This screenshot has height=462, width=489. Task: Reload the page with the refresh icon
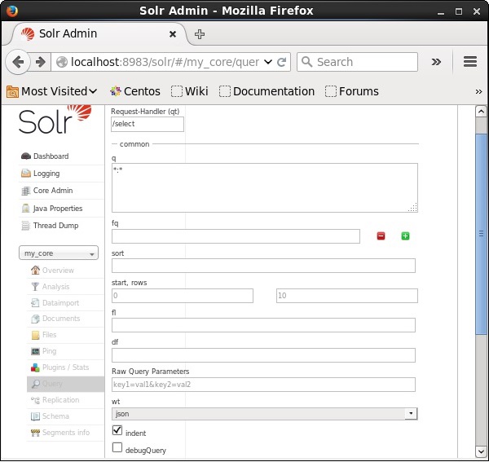(282, 62)
